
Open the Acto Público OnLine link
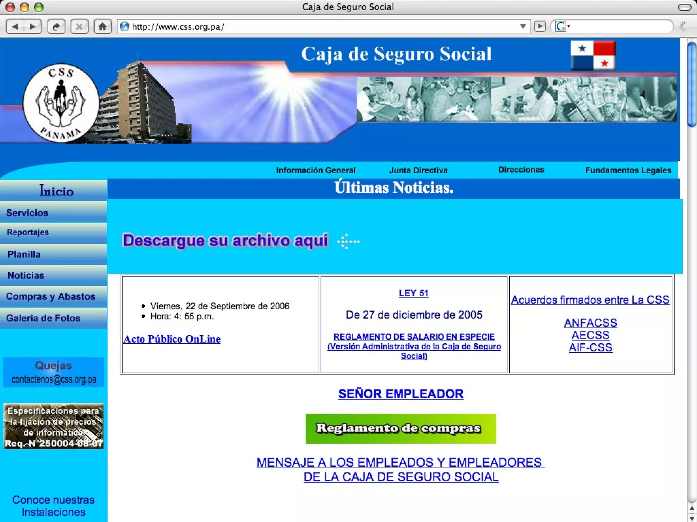(x=172, y=339)
